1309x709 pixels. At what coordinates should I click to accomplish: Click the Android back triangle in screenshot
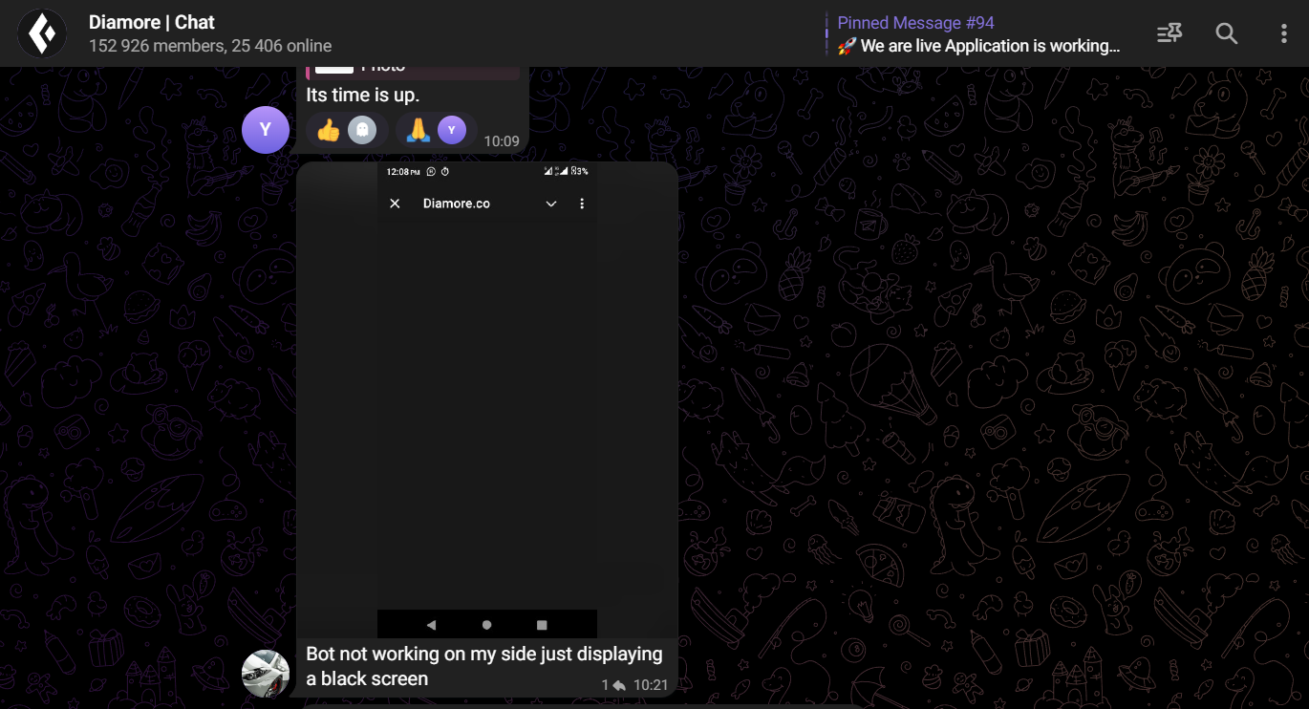(x=431, y=625)
